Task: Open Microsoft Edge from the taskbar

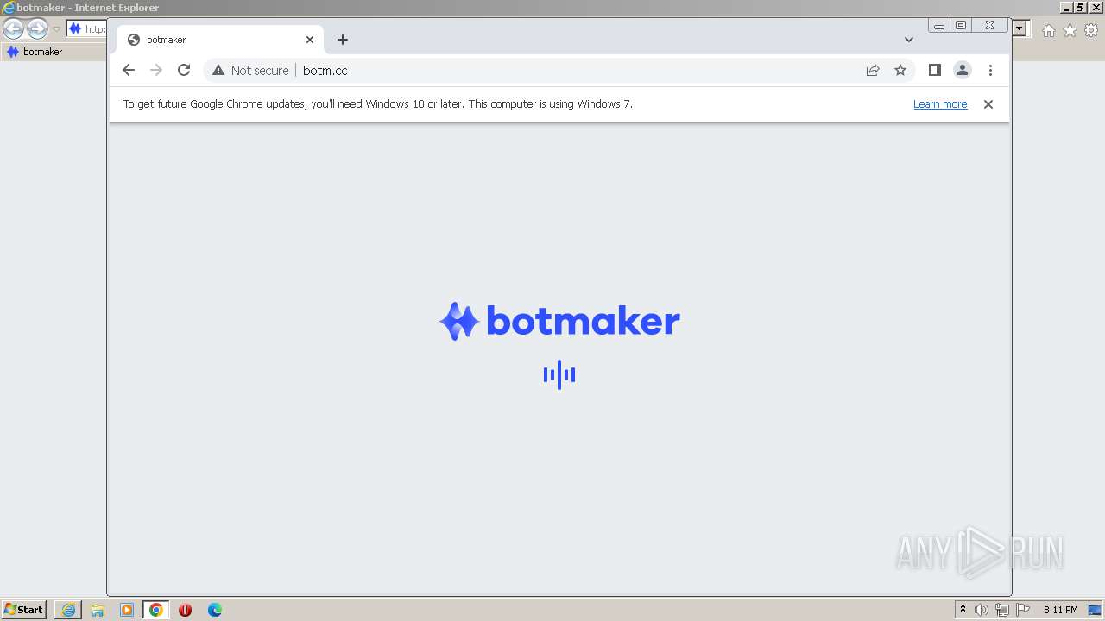Action: click(x=215, y=610)
